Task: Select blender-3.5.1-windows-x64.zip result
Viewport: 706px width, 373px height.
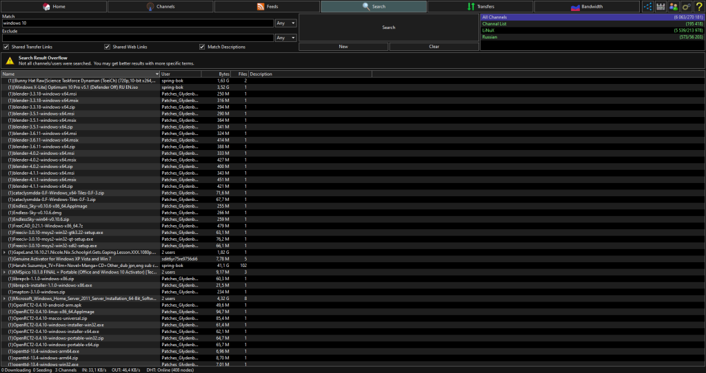Action: coord(353,127)
